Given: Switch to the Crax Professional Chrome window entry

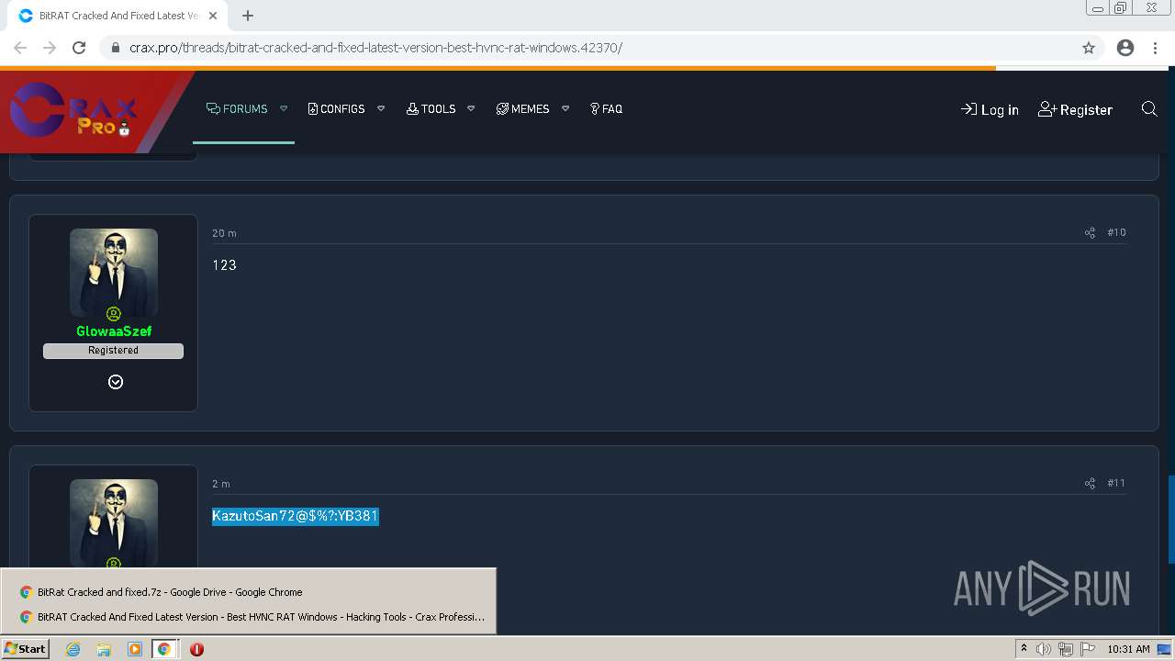Looking at the screenshot, I should [248, 617].
